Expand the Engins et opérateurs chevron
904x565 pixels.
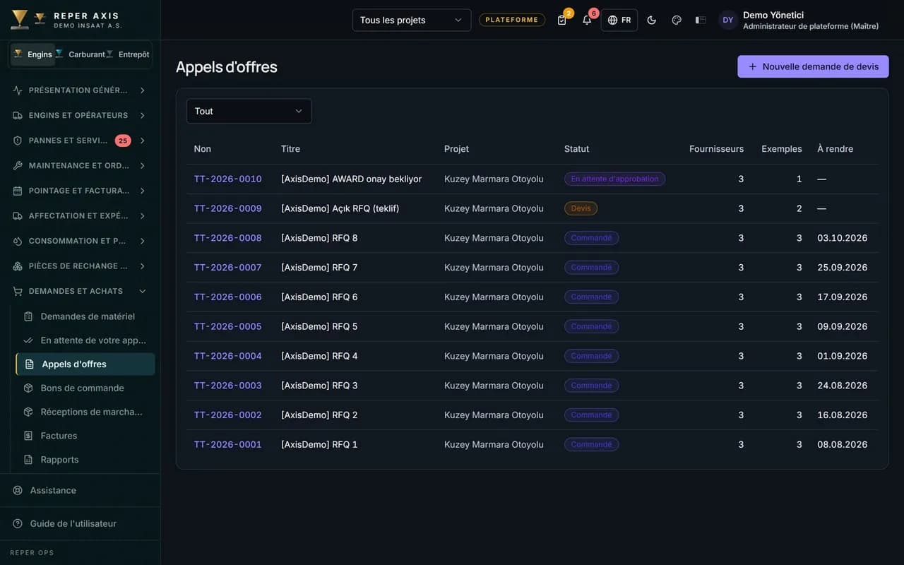[143, 115]
